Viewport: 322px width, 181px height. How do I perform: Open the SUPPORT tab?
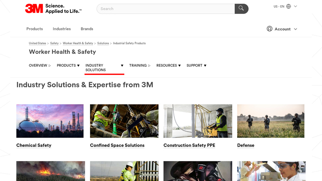click(x=194, y=66)
